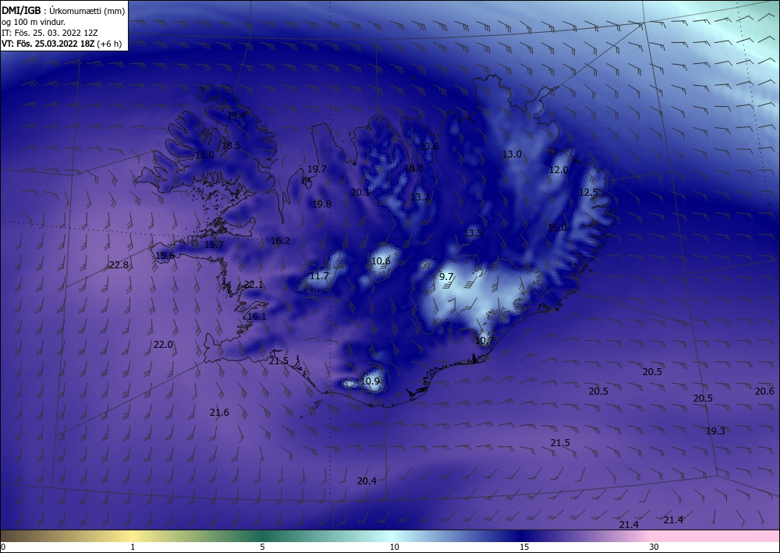Viewport: 780px width, 553px height.
Task: Select the 21.6 value label
Action: tap(219, 413)
